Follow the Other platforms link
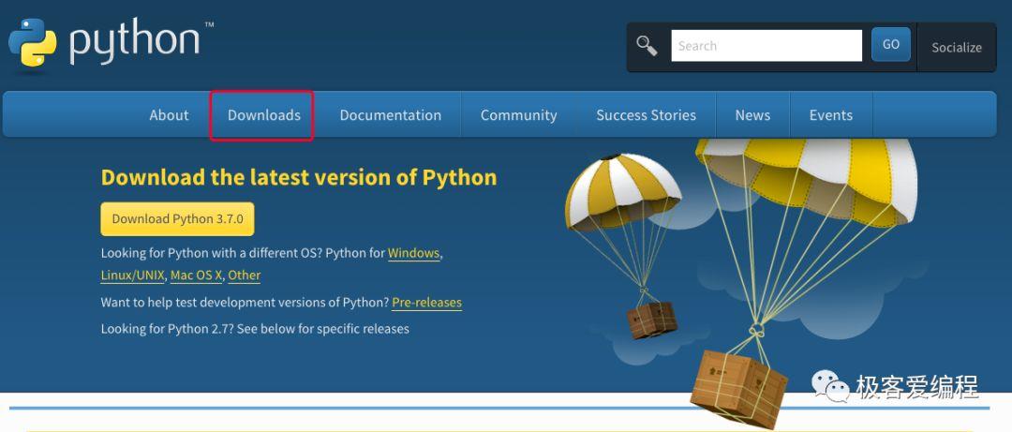 pos(244,276)
